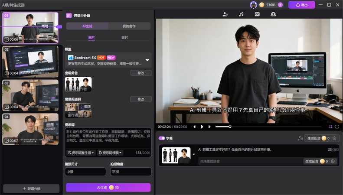This screenshot has height=195, width=343.
Task: Click the AI生成 30 generate button
Action: tap(108, 187)
